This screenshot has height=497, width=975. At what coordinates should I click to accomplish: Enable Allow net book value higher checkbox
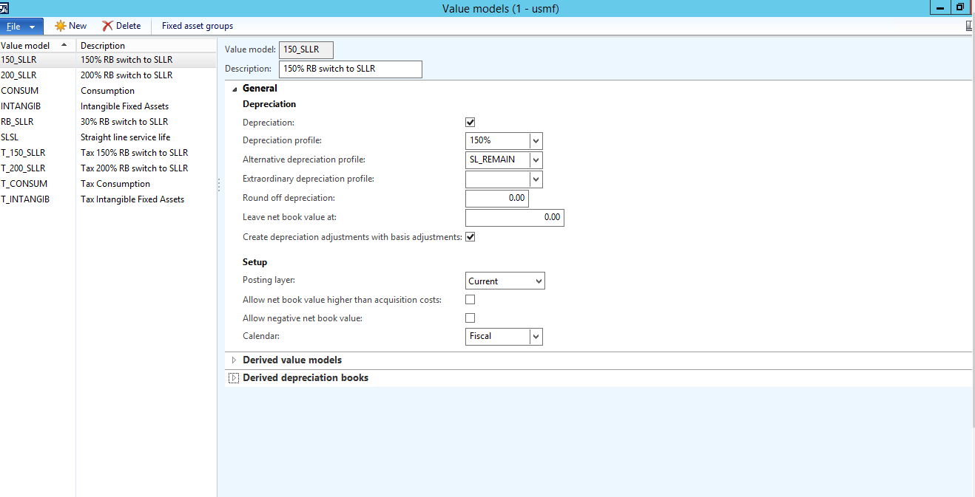click(x=470, y=300)
